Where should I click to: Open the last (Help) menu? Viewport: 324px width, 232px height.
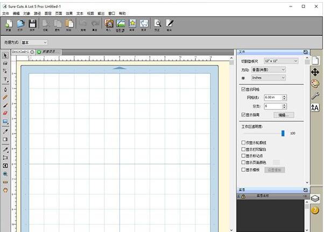coord(122,13)
